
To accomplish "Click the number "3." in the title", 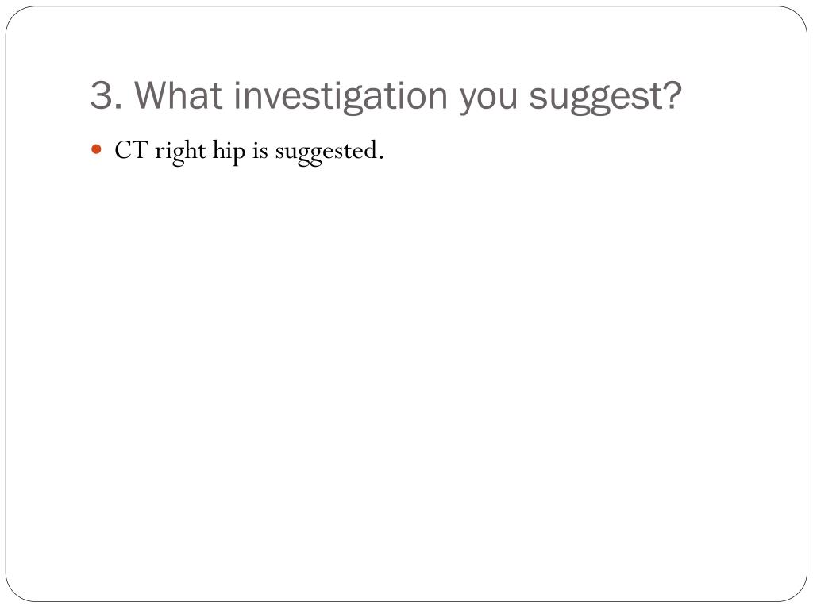I will tap(106, 96).
